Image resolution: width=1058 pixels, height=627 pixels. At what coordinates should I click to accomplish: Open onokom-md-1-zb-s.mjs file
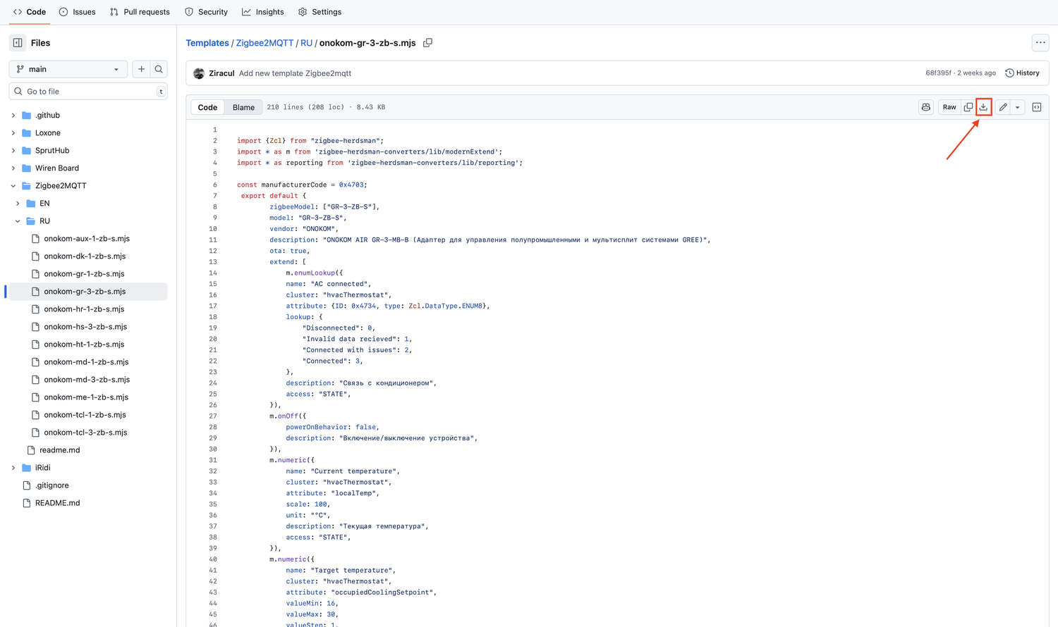[x=86, y=362]
